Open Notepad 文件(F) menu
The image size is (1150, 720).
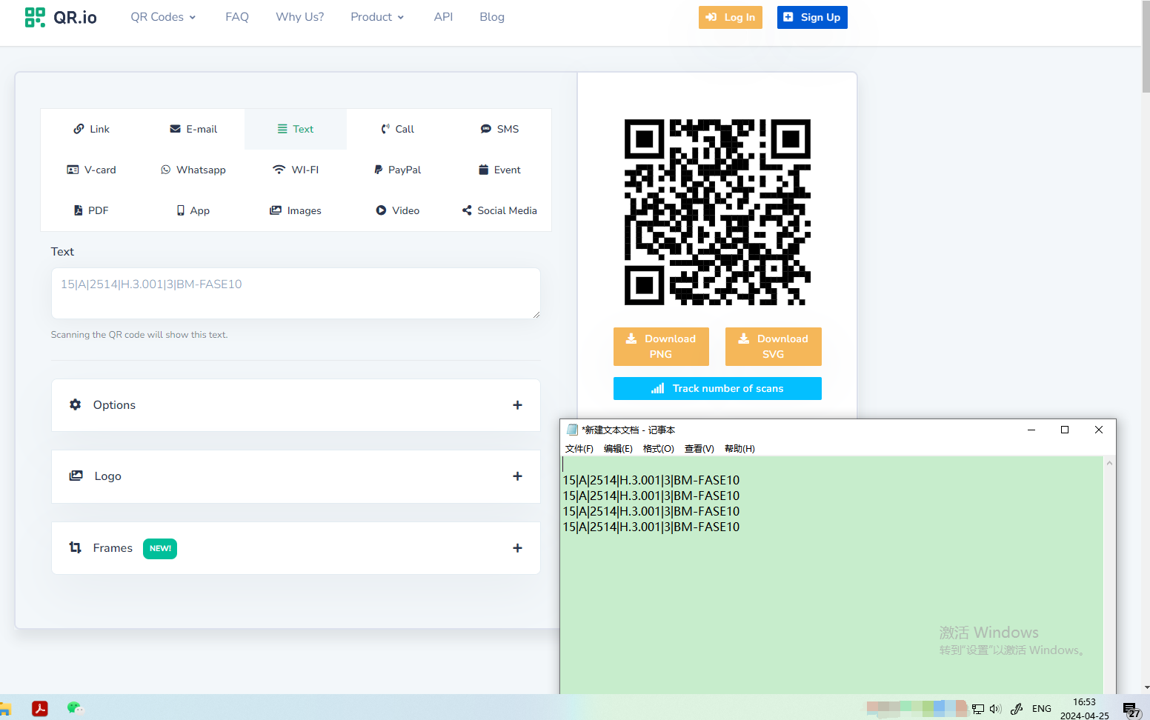coord(579,448)
